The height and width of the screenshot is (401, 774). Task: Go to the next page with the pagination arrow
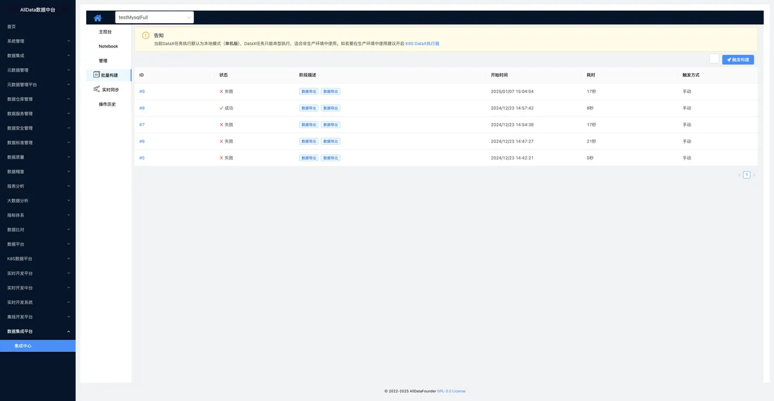pos(754,175)
